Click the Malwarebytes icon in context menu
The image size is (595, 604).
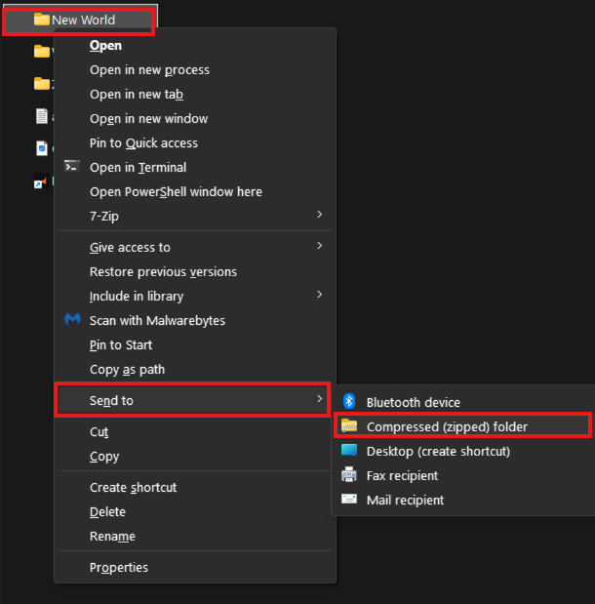[x=71, y=320]
